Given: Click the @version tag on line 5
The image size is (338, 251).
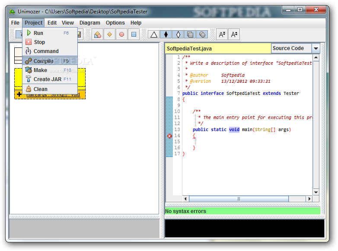Looking at the screenshot, I should (200, 82).
